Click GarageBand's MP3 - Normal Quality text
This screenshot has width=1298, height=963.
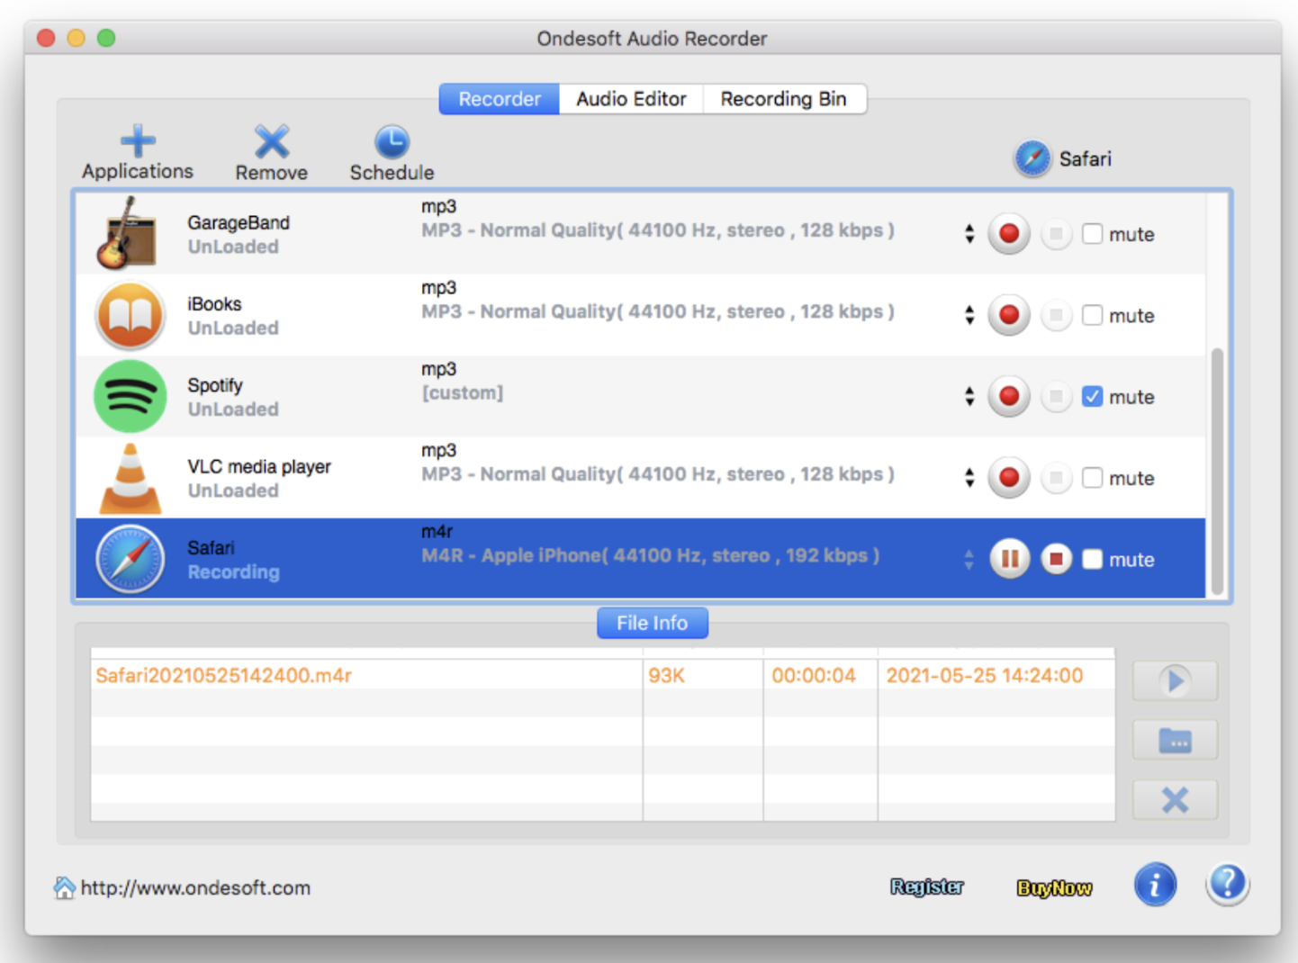coord(658,230)
